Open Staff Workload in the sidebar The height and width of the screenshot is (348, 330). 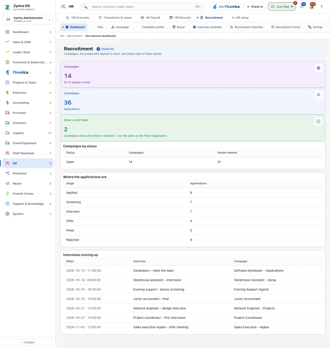coord(28,153)
